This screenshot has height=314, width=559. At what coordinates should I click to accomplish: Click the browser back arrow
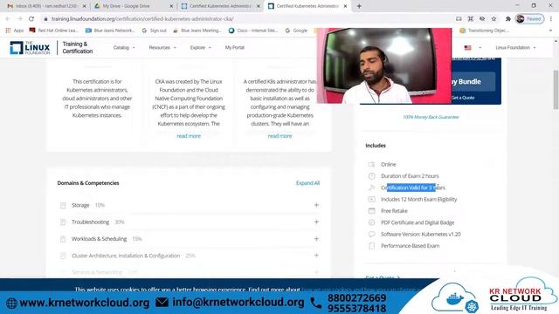tap(8, 18)
